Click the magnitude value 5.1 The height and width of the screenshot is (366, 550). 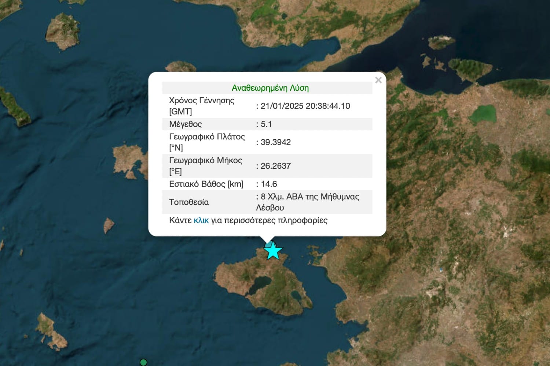[266, 124]
